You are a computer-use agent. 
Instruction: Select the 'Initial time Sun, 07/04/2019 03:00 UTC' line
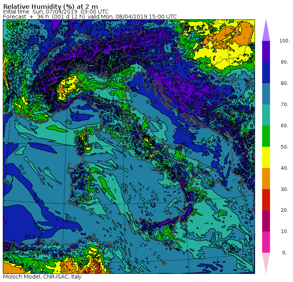point(56,12)
